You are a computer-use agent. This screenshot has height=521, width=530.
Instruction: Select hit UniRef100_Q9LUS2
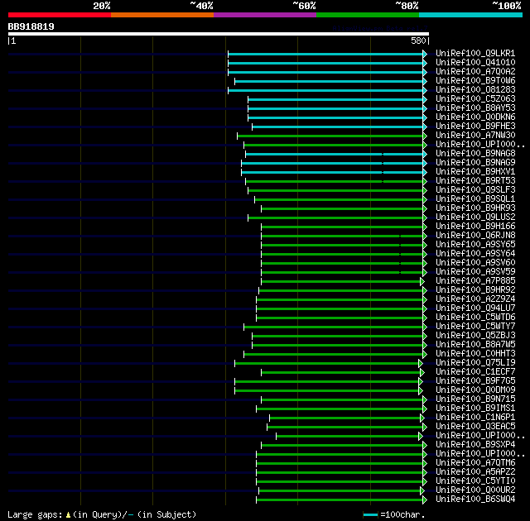pos(475,217)
